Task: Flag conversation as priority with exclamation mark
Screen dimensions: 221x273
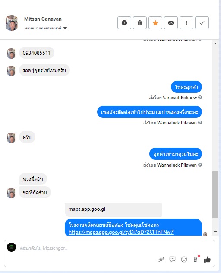Action: coord(186,22)
